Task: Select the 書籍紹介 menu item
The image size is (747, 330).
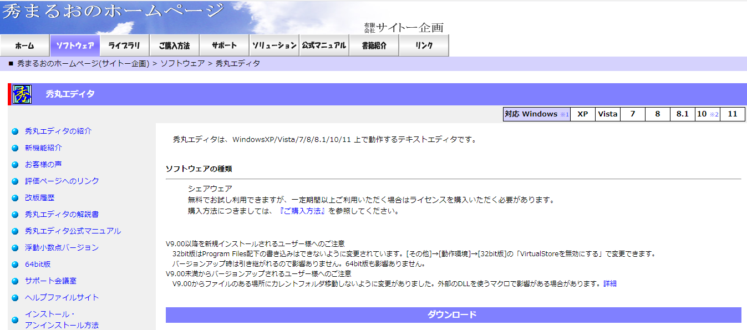Action: click(373, 45)
